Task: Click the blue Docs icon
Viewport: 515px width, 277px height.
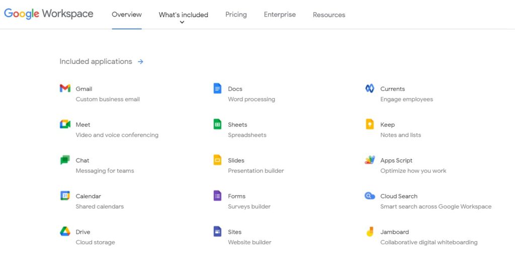Action: click(x=217, y=88)
